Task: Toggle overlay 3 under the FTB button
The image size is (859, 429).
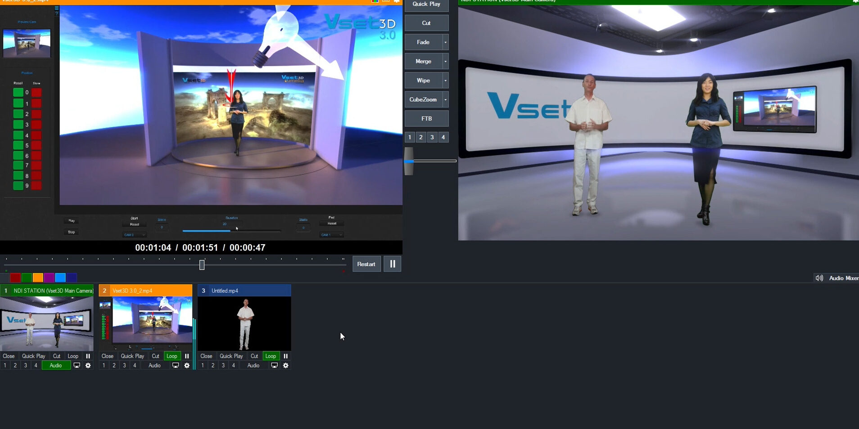Action: (x=432, y=137)
